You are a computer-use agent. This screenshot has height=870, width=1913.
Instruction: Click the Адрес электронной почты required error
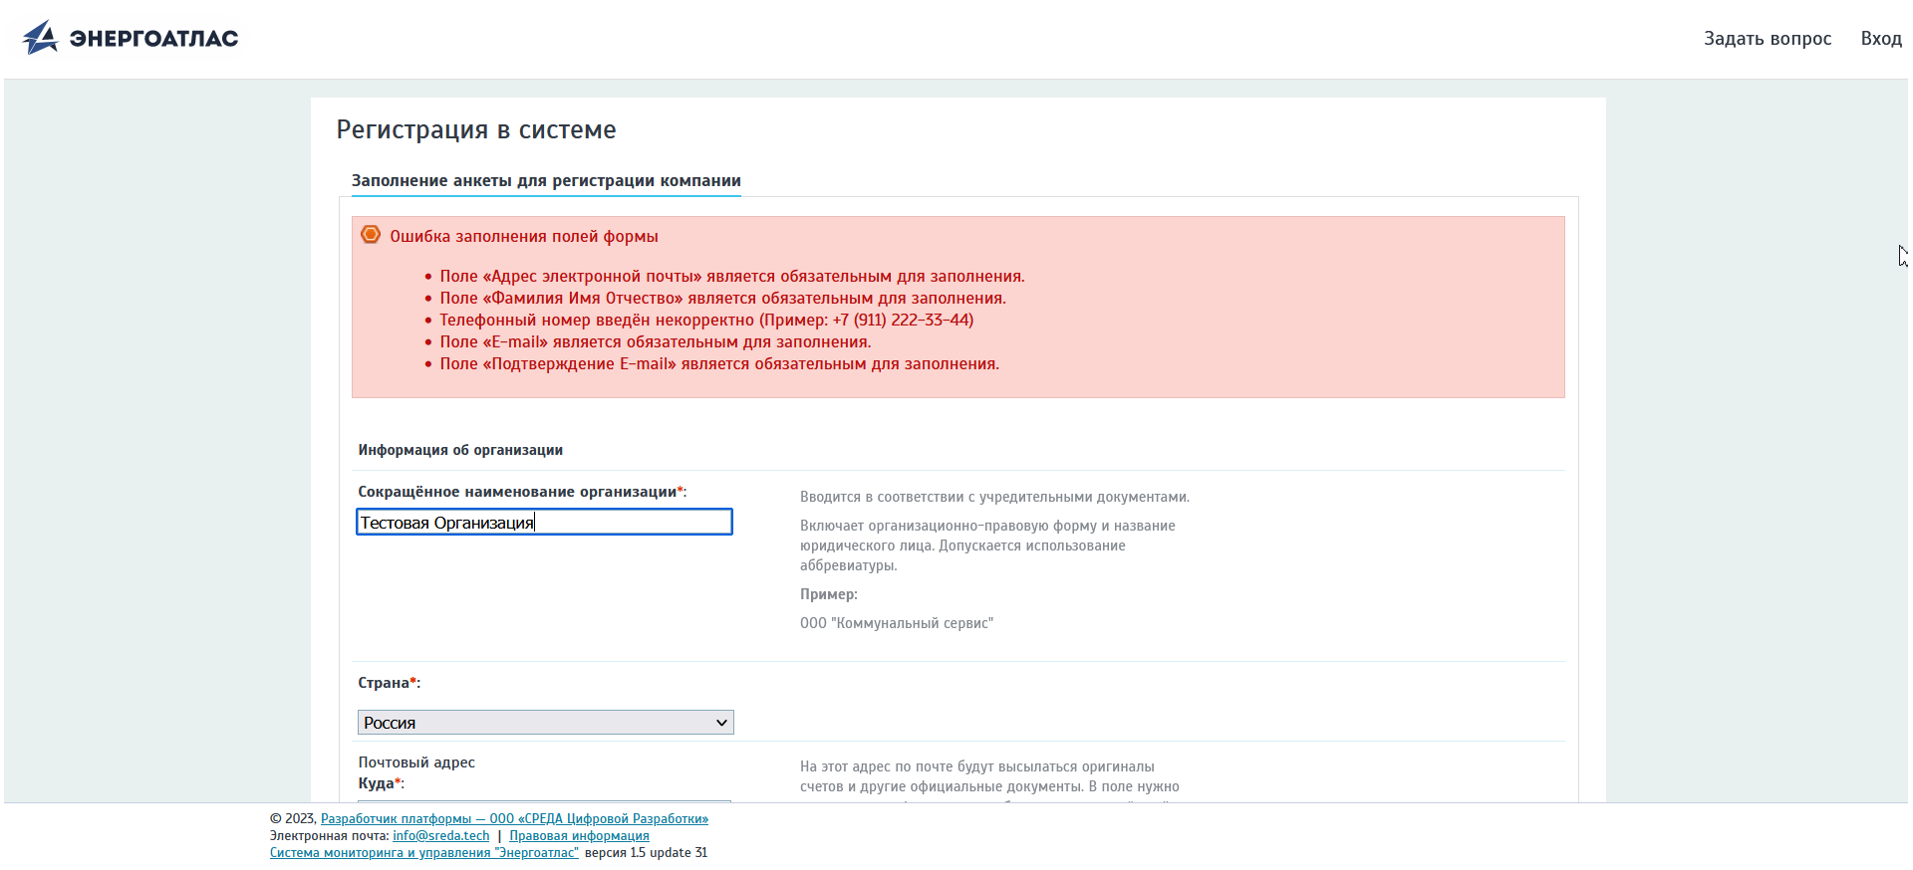coord(731,277)
